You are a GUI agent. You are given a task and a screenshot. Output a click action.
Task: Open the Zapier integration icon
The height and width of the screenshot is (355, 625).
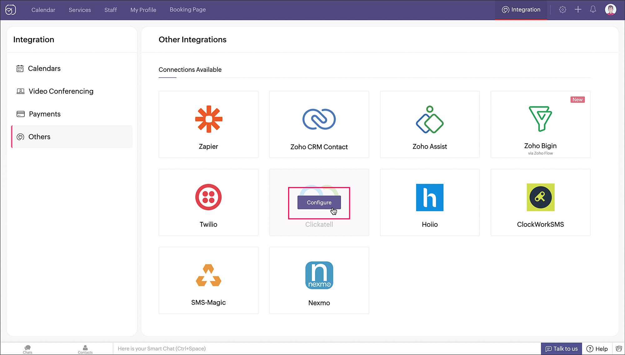coord(208,119)
